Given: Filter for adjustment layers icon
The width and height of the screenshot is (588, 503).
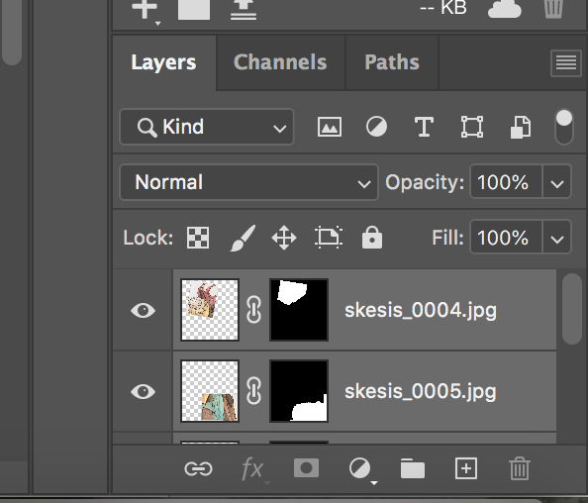Looking at the screenshot, I should (376, 127).
